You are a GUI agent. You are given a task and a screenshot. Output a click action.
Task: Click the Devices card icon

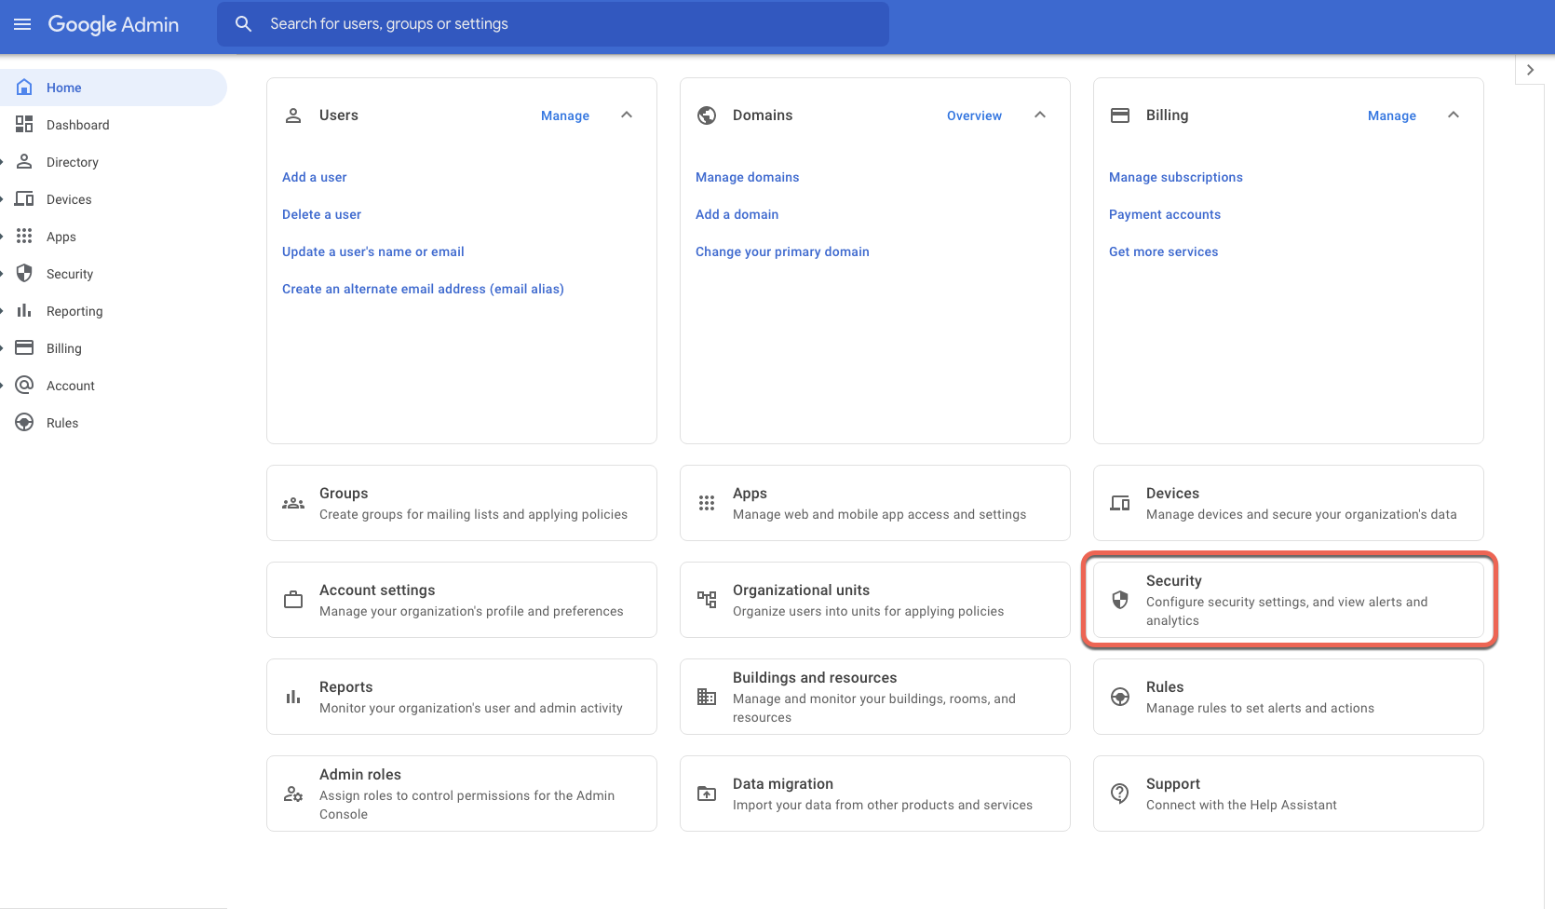[x=1120, y=503]
